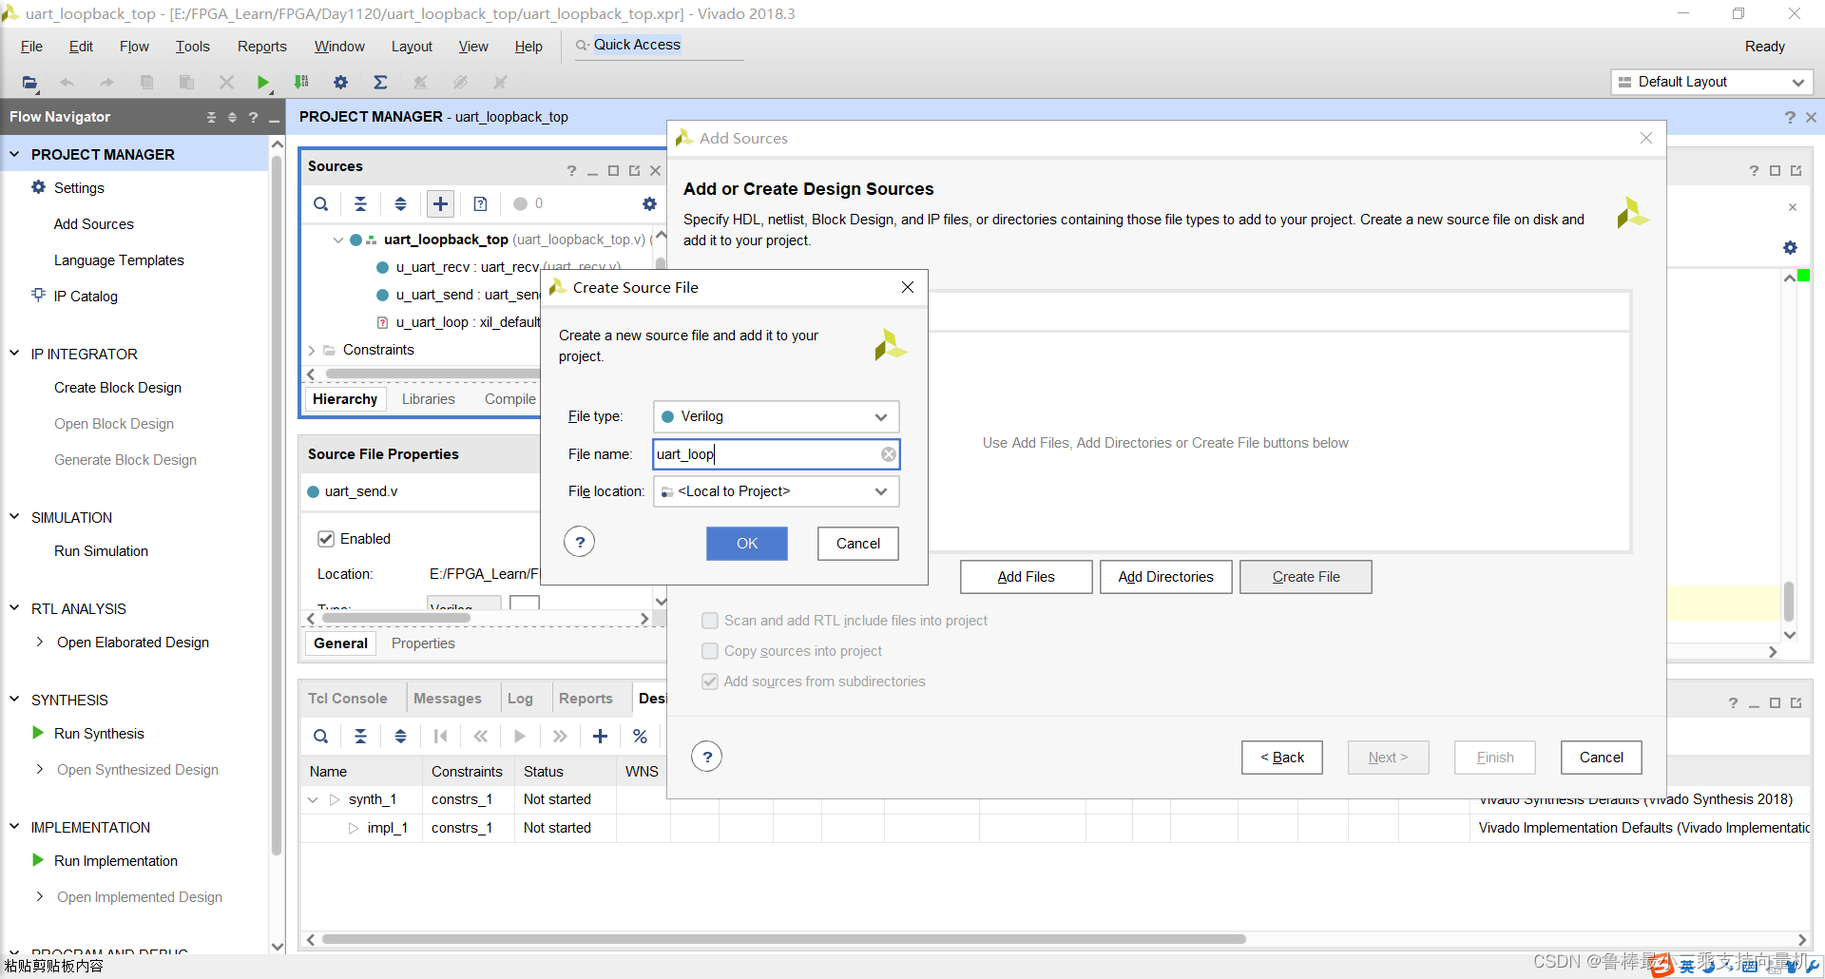1825x979 pixels.
Task: Open the Reports menu
Action: (x=261, y=47)
